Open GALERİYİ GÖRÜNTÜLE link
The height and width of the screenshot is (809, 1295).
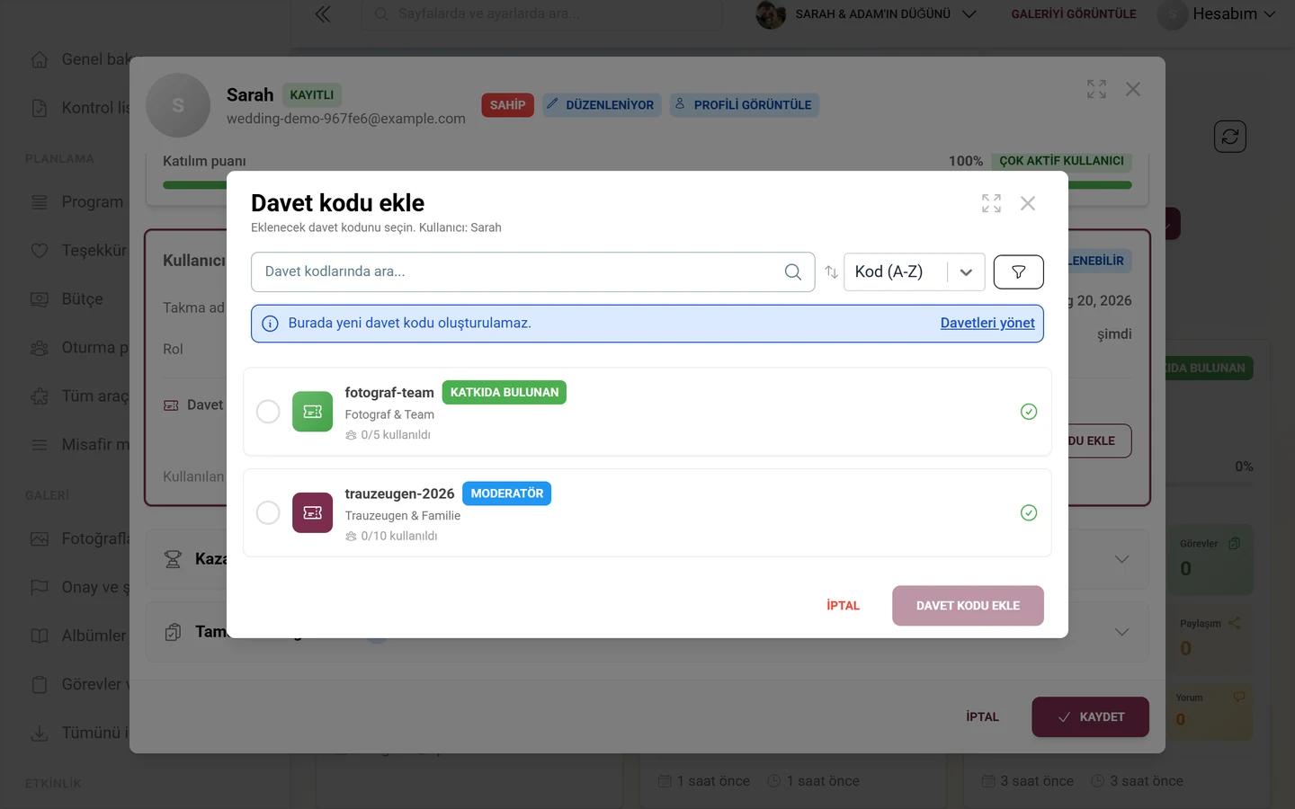coord(1074,14)
